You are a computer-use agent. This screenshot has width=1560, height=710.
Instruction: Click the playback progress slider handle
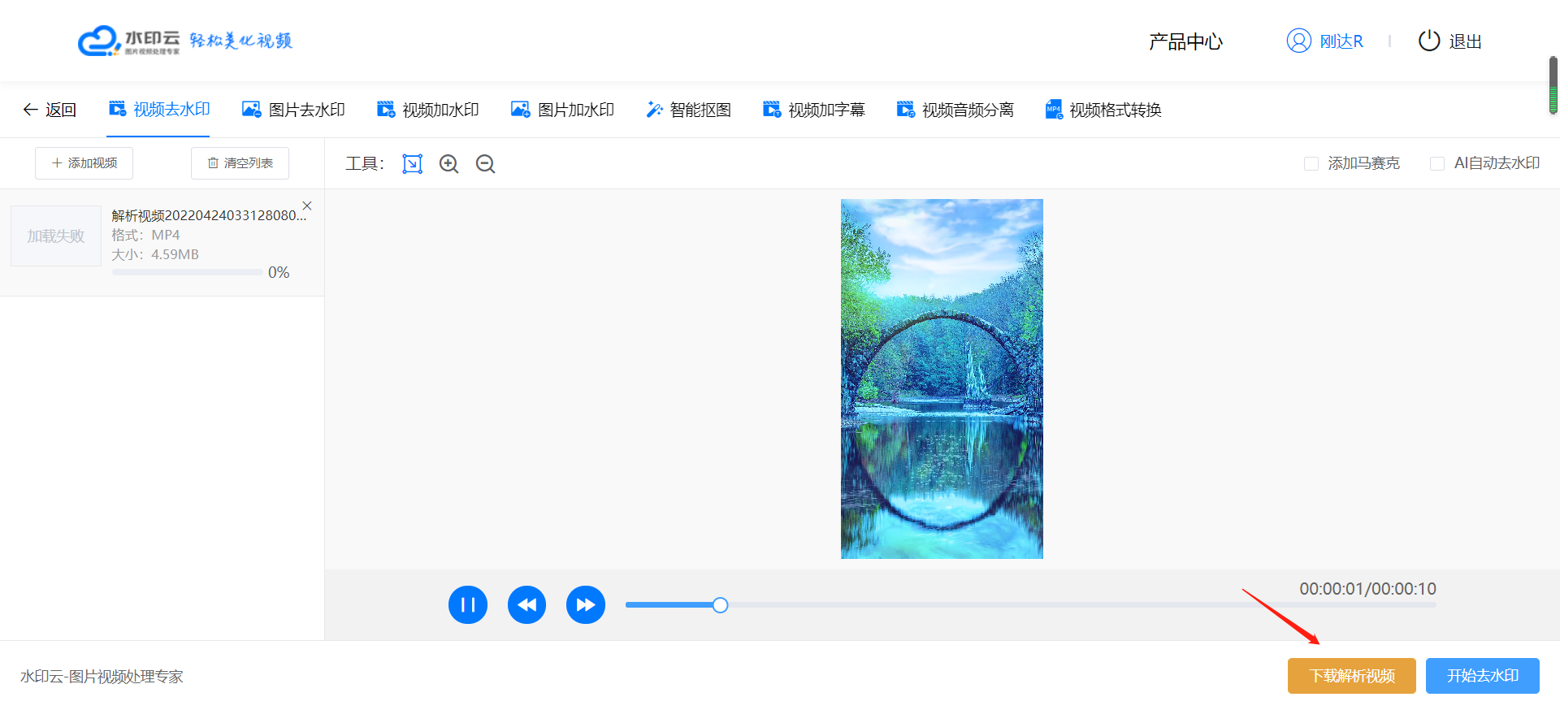[x=720, y=604]
